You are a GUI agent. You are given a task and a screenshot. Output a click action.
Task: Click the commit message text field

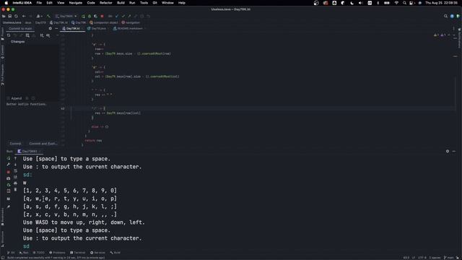click(32, 121)
